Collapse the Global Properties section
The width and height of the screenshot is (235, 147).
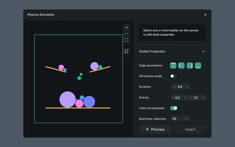click(x=203, y=51)
